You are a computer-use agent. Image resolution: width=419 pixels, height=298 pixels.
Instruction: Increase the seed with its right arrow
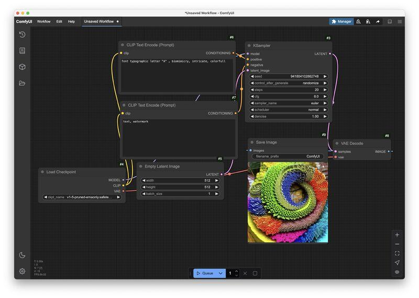(x=325, y=76)
